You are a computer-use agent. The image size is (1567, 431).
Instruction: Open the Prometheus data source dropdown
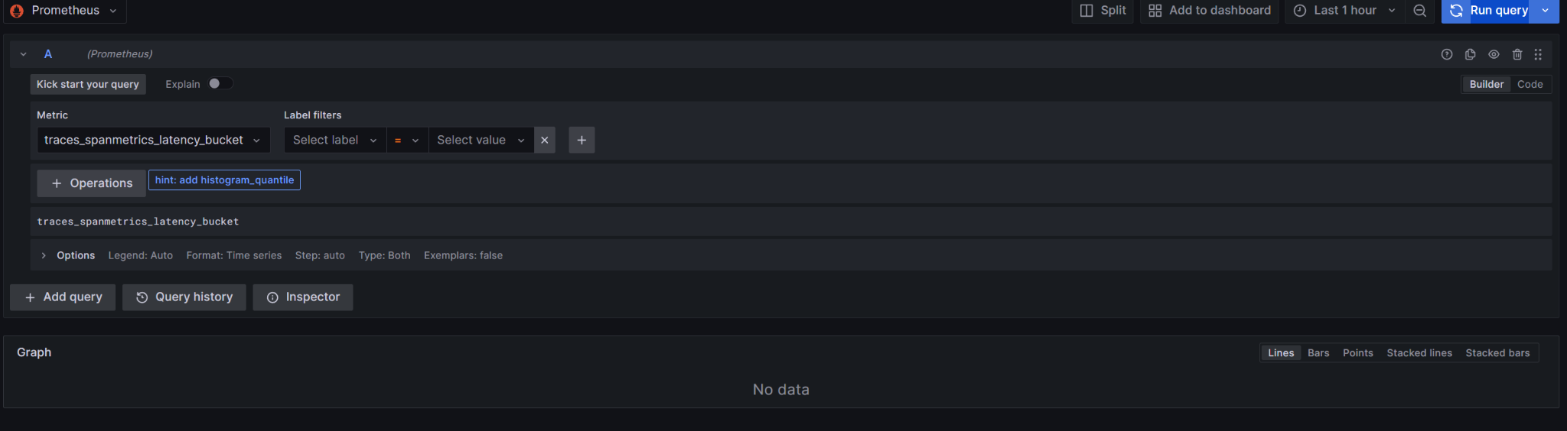click(65, 11)
